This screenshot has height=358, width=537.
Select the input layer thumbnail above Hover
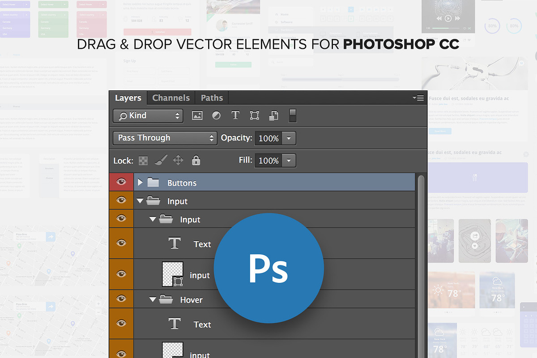173,274
